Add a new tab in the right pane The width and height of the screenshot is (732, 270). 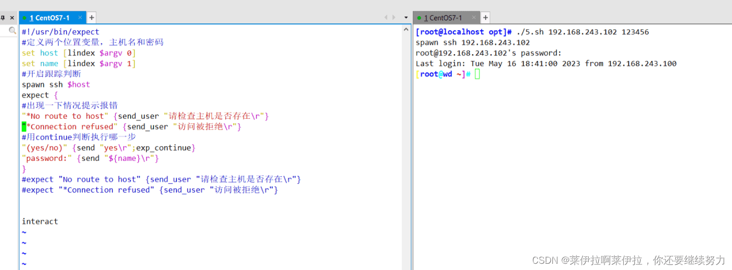coord(485,18)
